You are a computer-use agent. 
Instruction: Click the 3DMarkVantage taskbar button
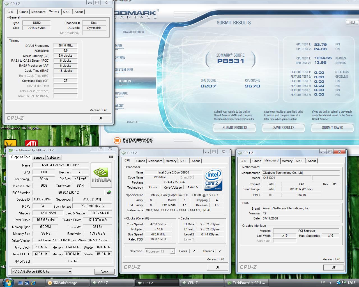coord(67,283)
